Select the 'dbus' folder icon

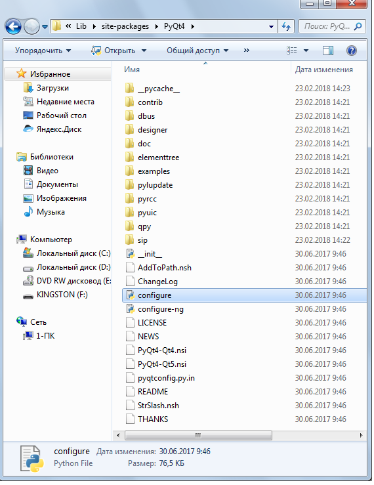pos(130,116)
